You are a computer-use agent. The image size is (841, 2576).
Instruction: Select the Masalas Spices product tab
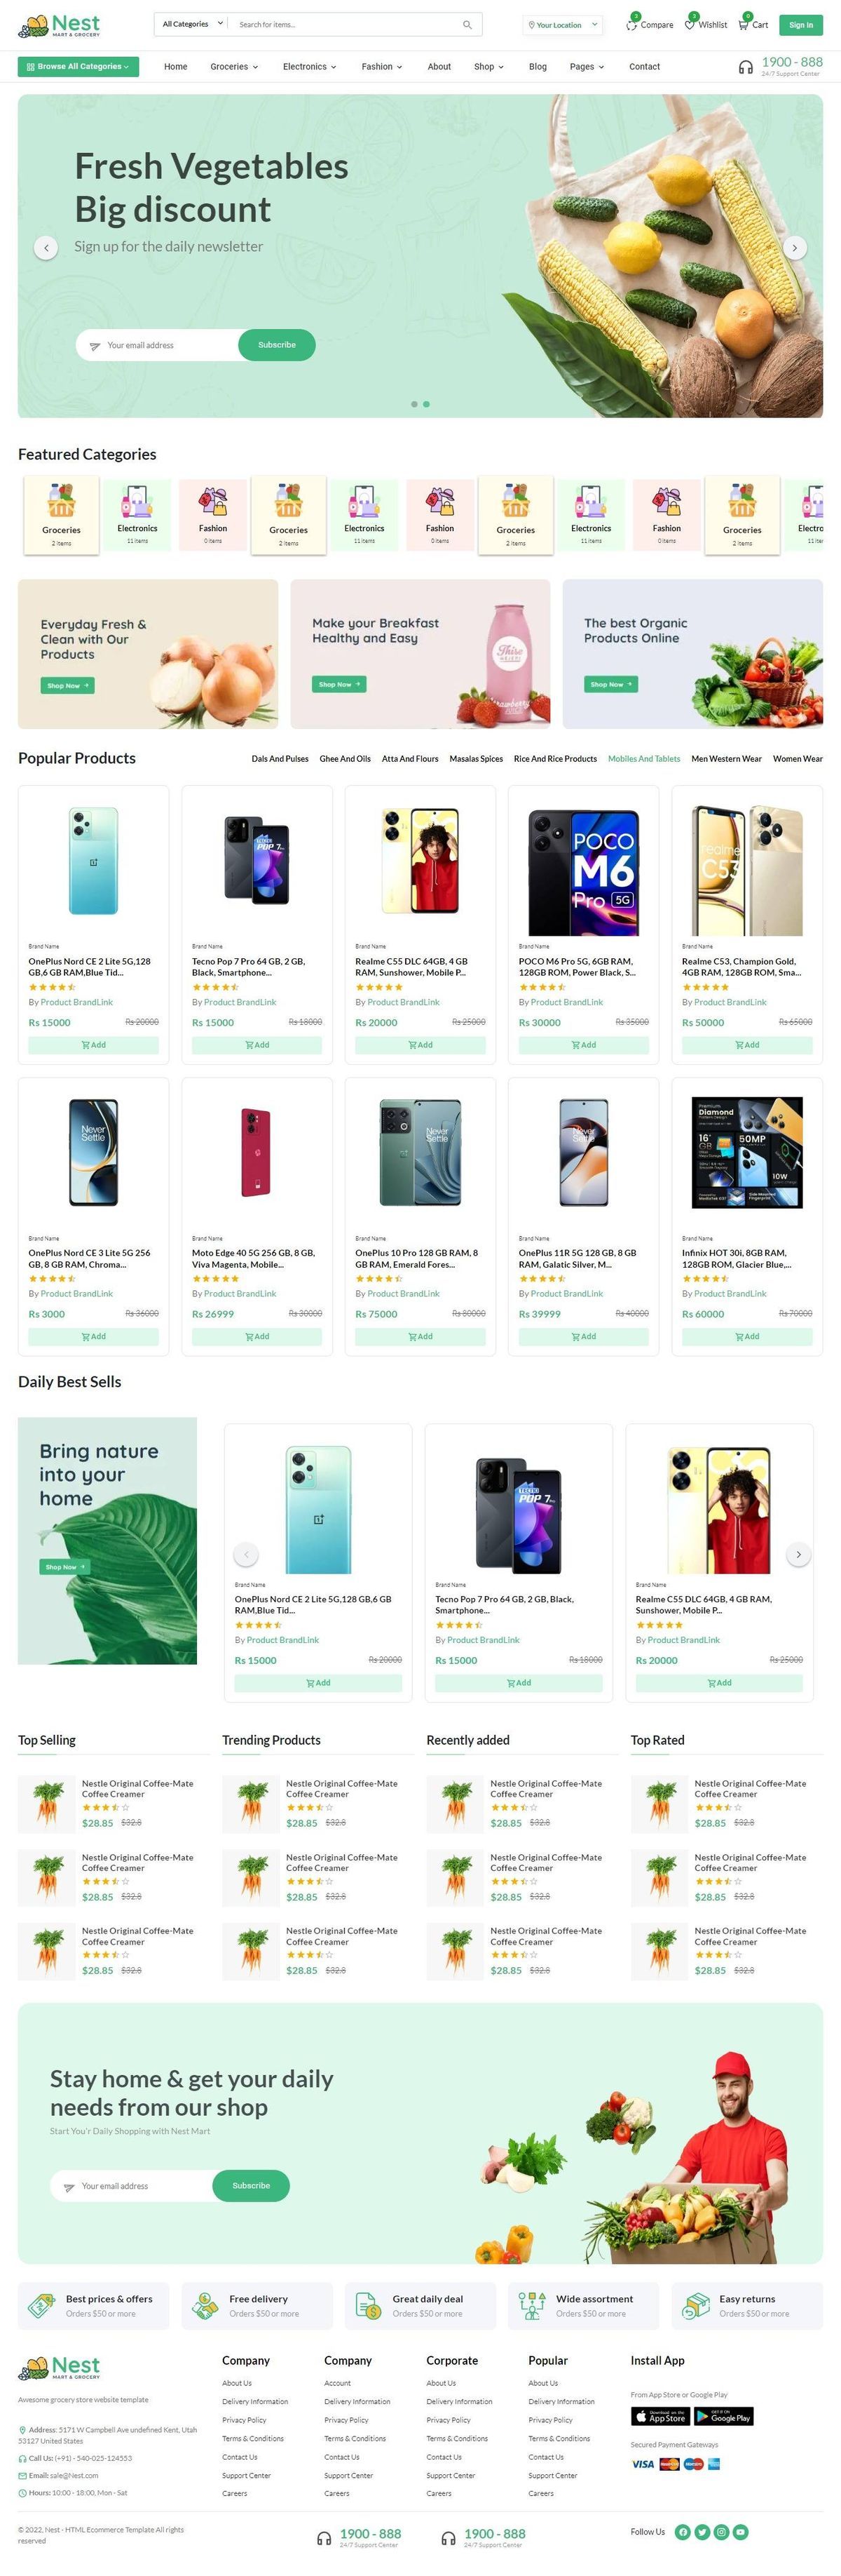coord(475,758)
